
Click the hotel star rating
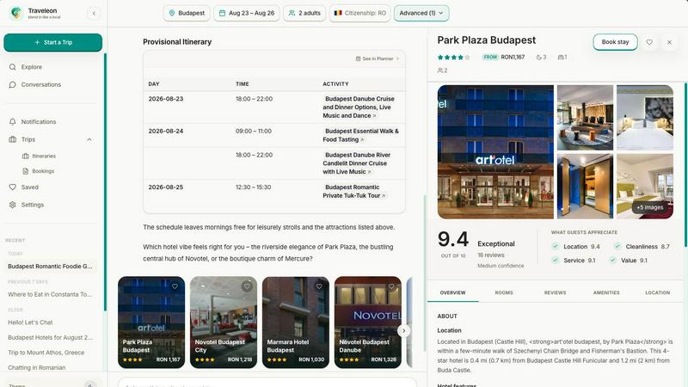point(454,58)
